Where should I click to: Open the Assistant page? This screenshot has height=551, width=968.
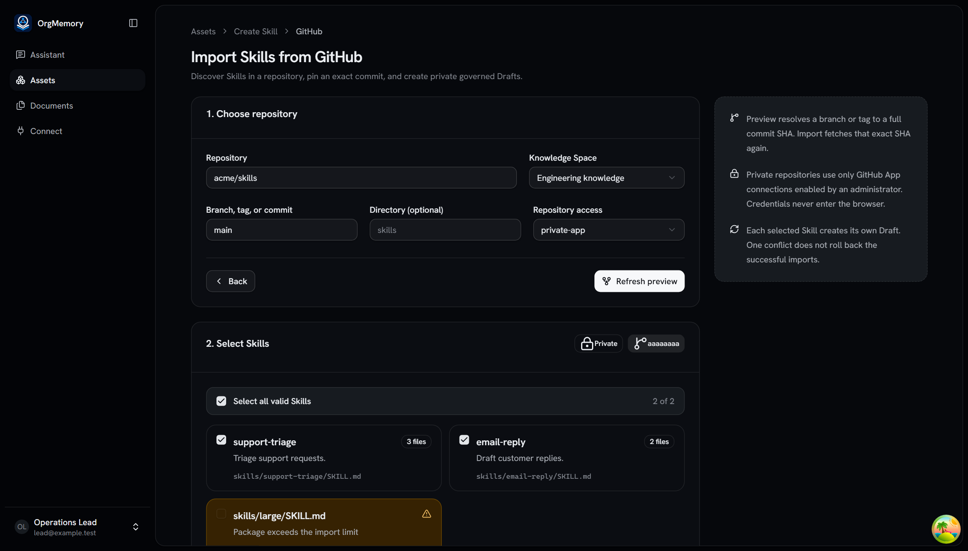pyautogui.click(x=78, y=54)
